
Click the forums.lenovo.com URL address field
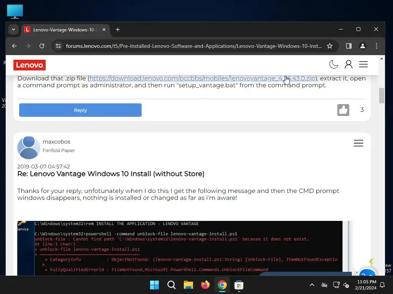pyautogui.click(x=193, y=46)
